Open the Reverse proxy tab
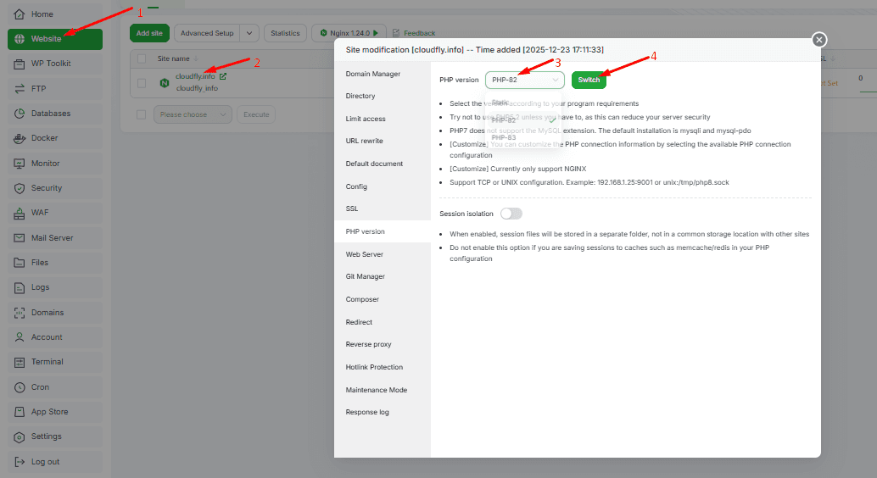This screenshot has width=877, height=478. point(370,345)
